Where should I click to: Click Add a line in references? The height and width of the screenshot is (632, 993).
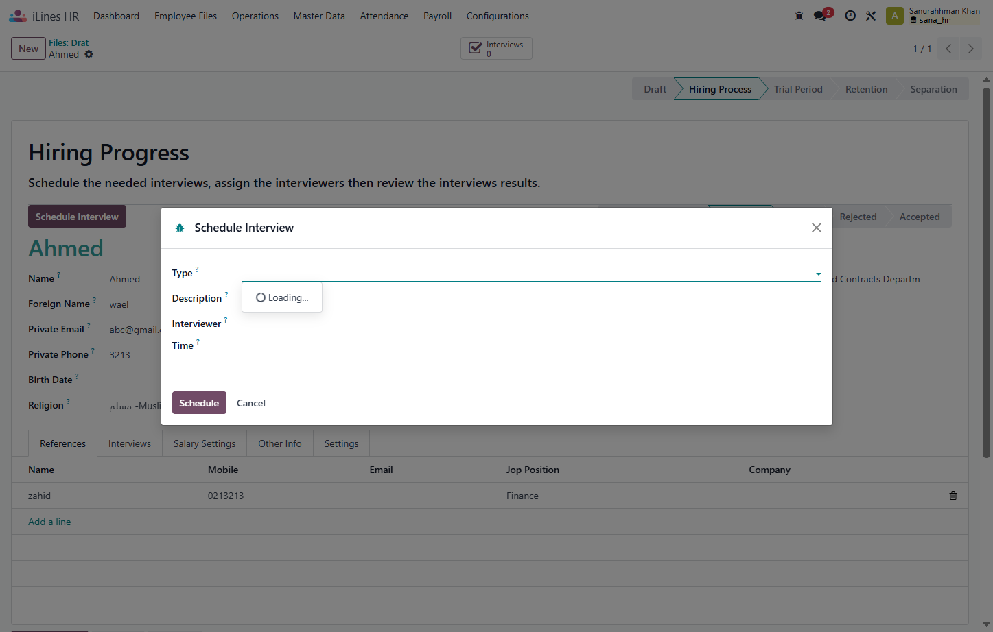tap(49, 522)
